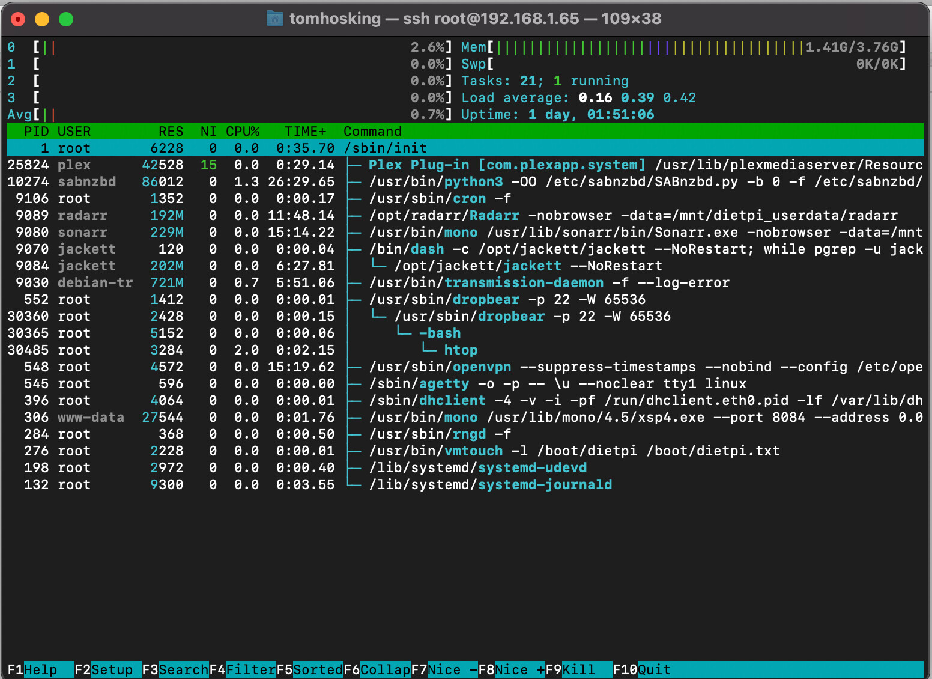Screen dimensions: 932x679
Task: Select the transmission-daemon process row
Action: tap(465, 282)
